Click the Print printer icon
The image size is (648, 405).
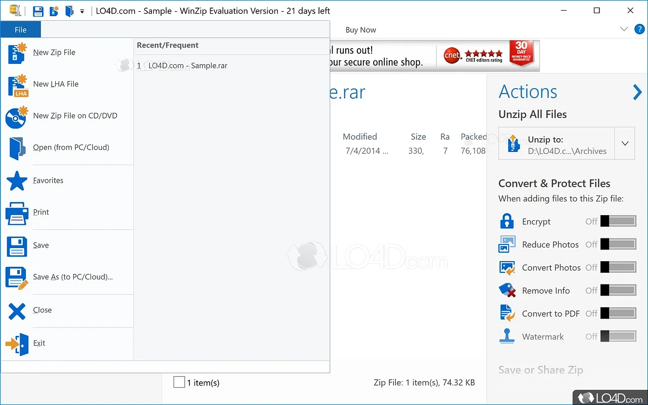pos(17,213)
